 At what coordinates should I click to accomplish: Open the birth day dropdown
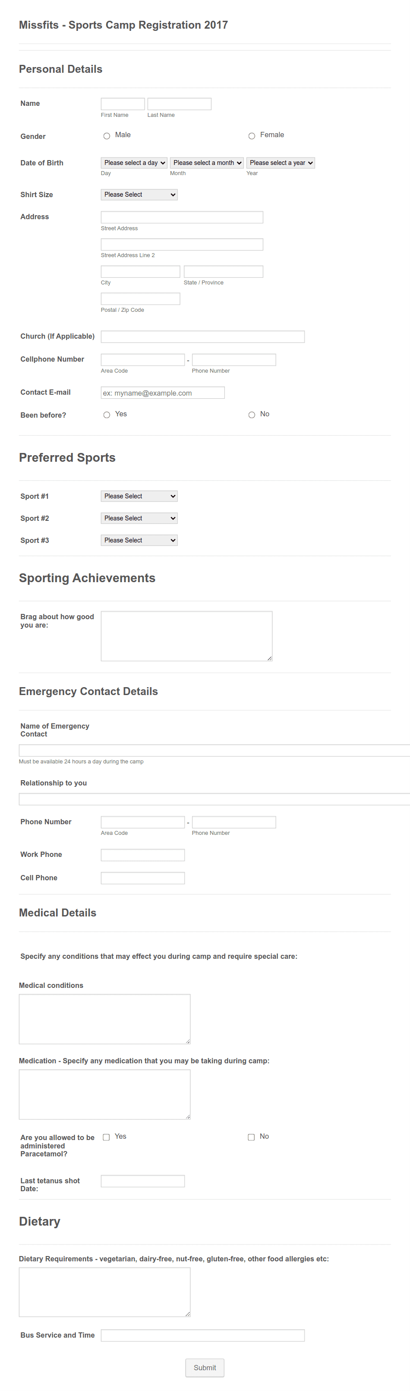click(x=134, y=163)
